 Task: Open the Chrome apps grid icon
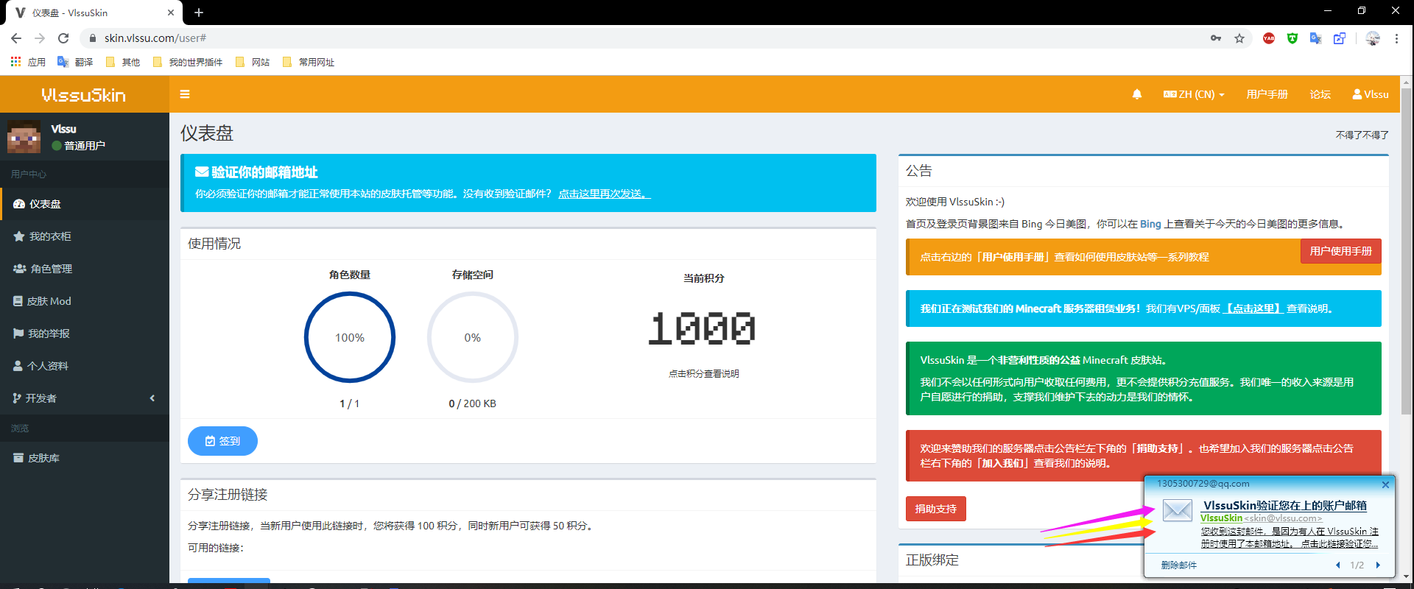pos(15,62)
